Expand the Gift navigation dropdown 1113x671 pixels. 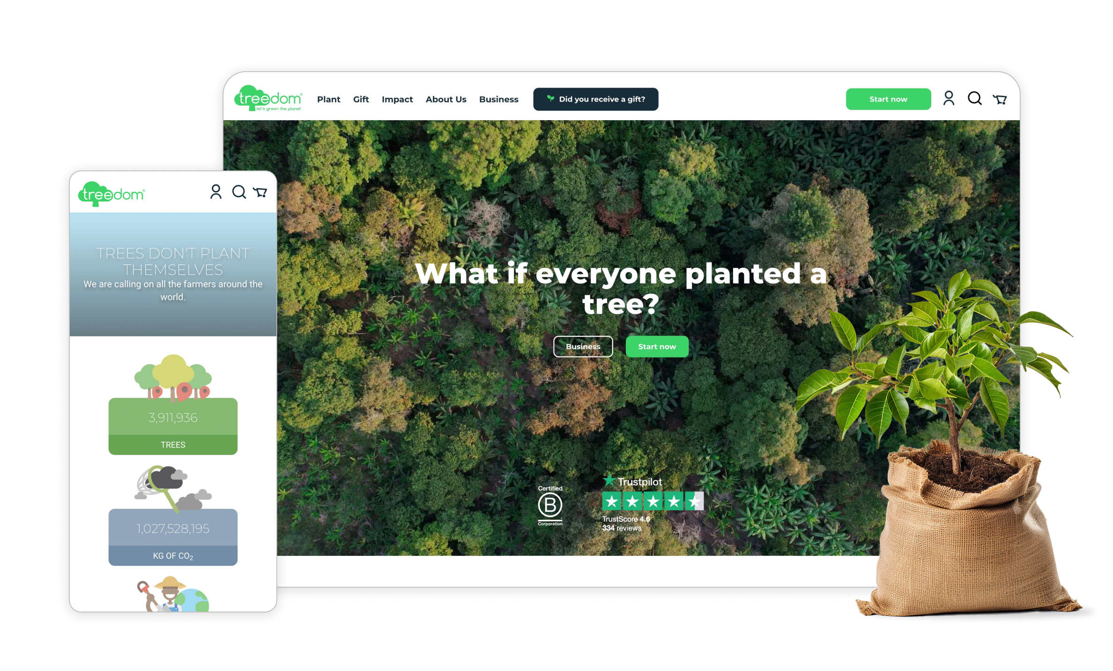(357, 98)
